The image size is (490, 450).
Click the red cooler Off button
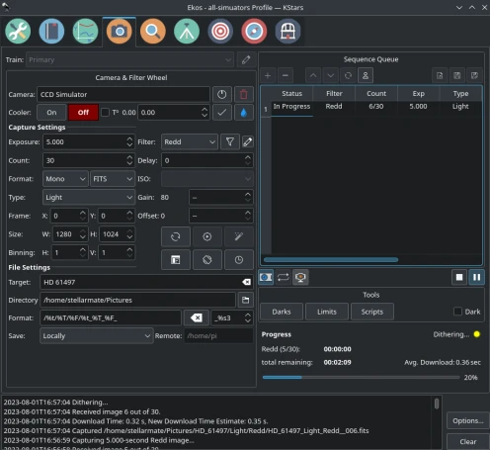click(83, 113)
